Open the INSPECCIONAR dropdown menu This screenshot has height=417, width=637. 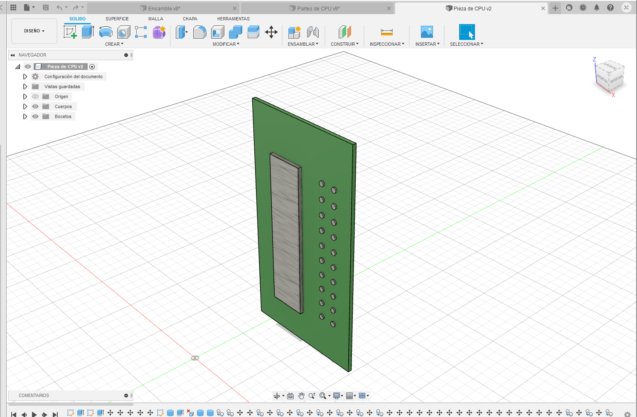click(387, 44)
